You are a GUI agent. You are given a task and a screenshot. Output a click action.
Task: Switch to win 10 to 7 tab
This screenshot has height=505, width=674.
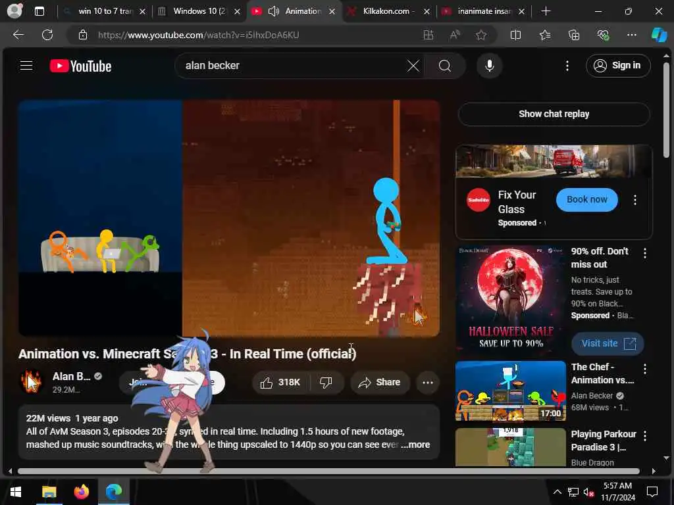pyautogui.click(x=105, y=11)
